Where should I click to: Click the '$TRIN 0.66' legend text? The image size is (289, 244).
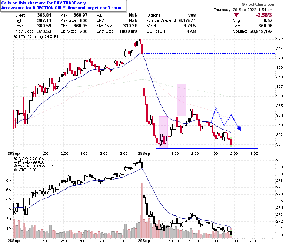(27, 170)
